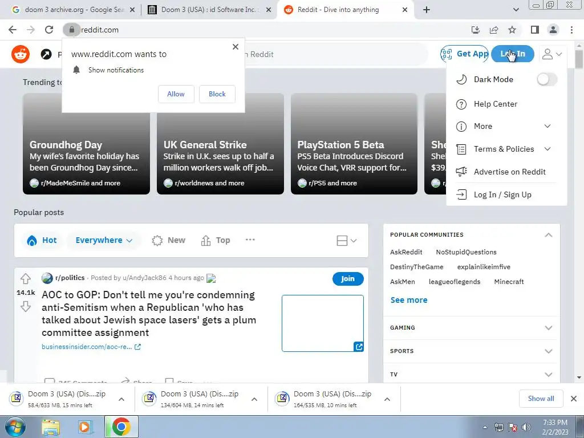Click the network tray icon

pos(498,427)
